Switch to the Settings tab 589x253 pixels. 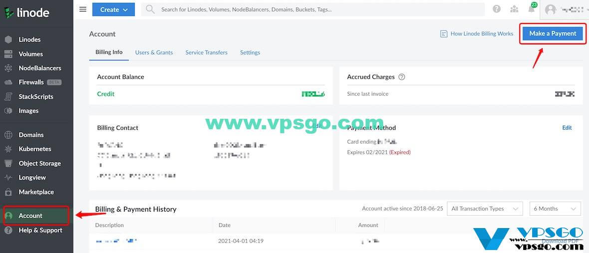(250, 52)
